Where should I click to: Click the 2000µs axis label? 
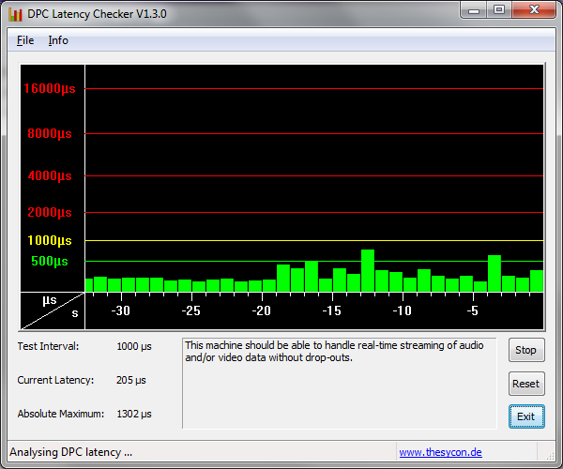tap(50, 212)
